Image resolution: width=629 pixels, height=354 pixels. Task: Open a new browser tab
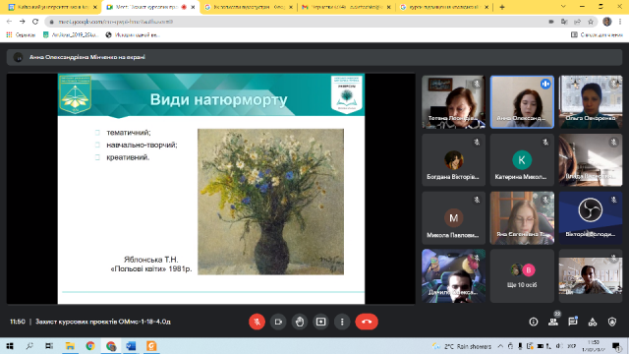(x=502, y=7)
